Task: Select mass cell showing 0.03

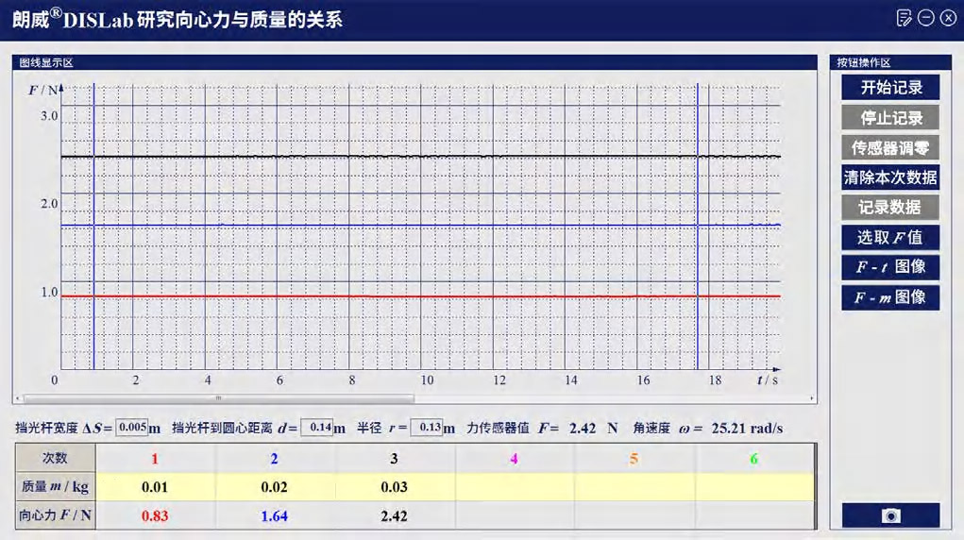Action: coord(394,487)
